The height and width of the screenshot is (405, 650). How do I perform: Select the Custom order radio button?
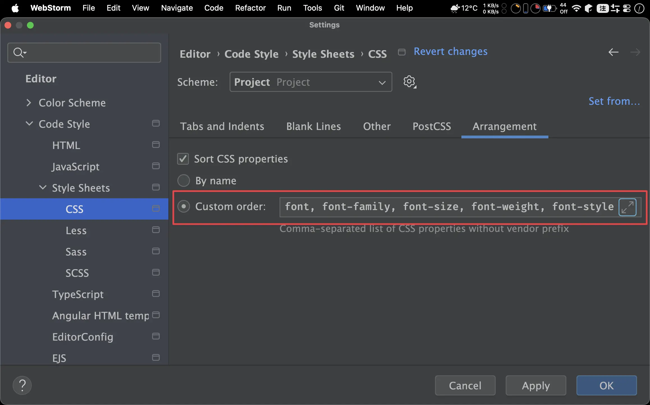(x=184, y=206)
